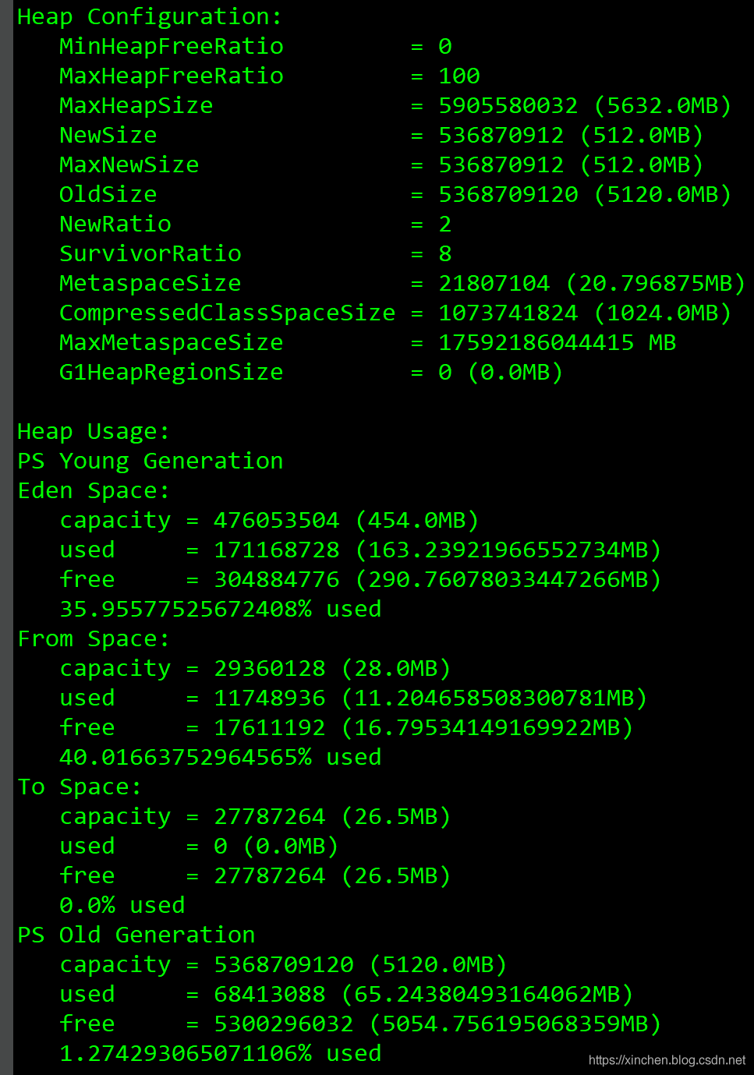Click the PS Old Generation heading
Image resolution: width=754 pixels, height=1075 pixels.
(136, 935)
